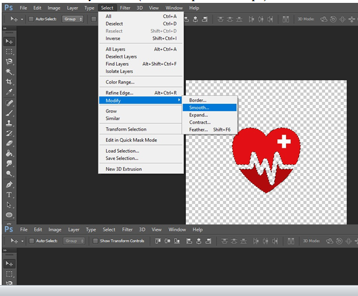This screenshot has width=358, height=296.
Task: Open the Group dropdown in top options bar
Action: (x=73, y=19)
